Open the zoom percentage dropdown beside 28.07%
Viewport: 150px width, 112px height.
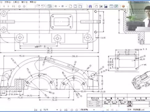[94, 110]
